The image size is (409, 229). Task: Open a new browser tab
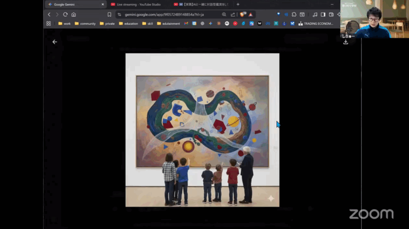tap(238, 4)
